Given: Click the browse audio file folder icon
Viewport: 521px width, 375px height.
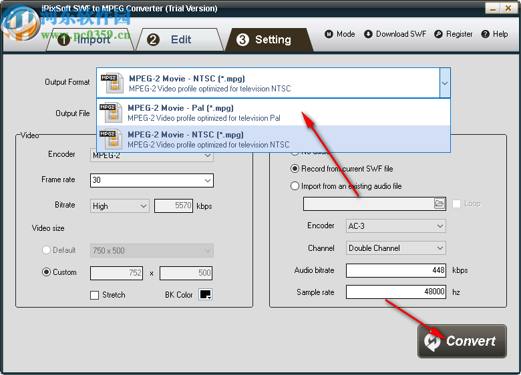Looking at the screenshot, I should 440,204.
